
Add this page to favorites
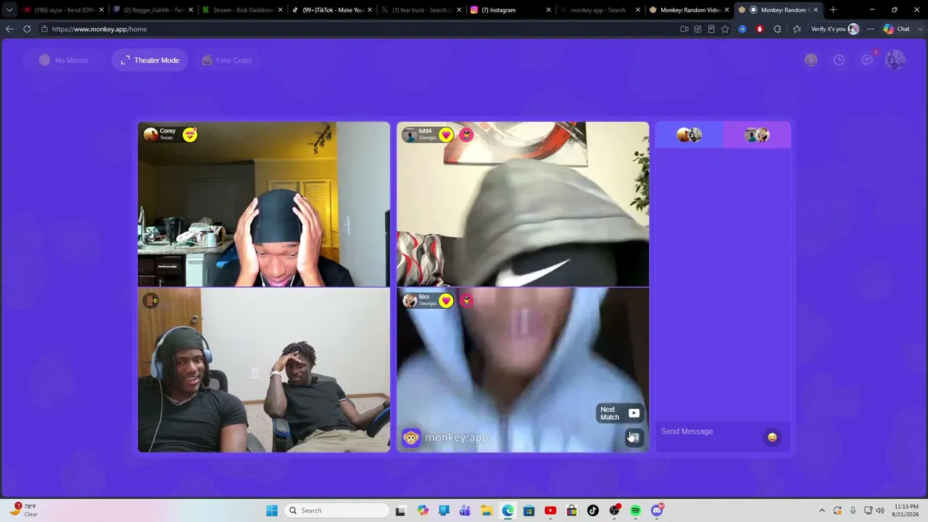[x=725, y=29]
